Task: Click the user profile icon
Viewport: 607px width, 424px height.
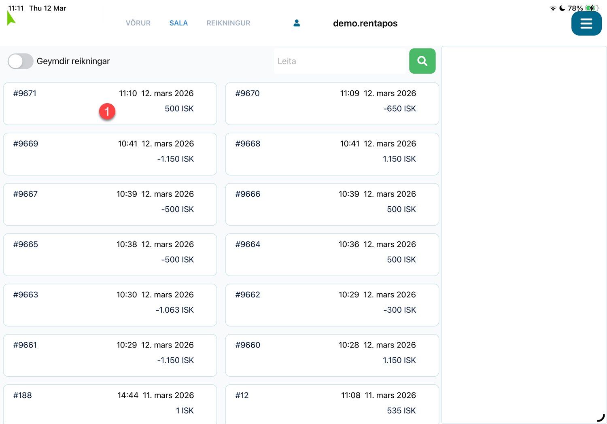Action: click(x=297, y=23)
